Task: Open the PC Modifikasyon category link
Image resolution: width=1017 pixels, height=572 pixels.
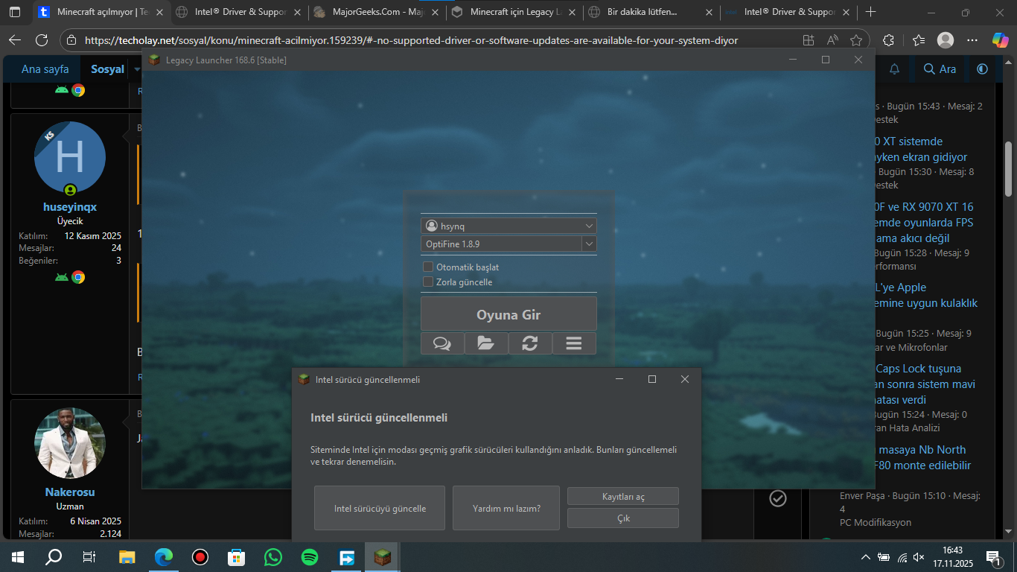Action: pos(876,522)
